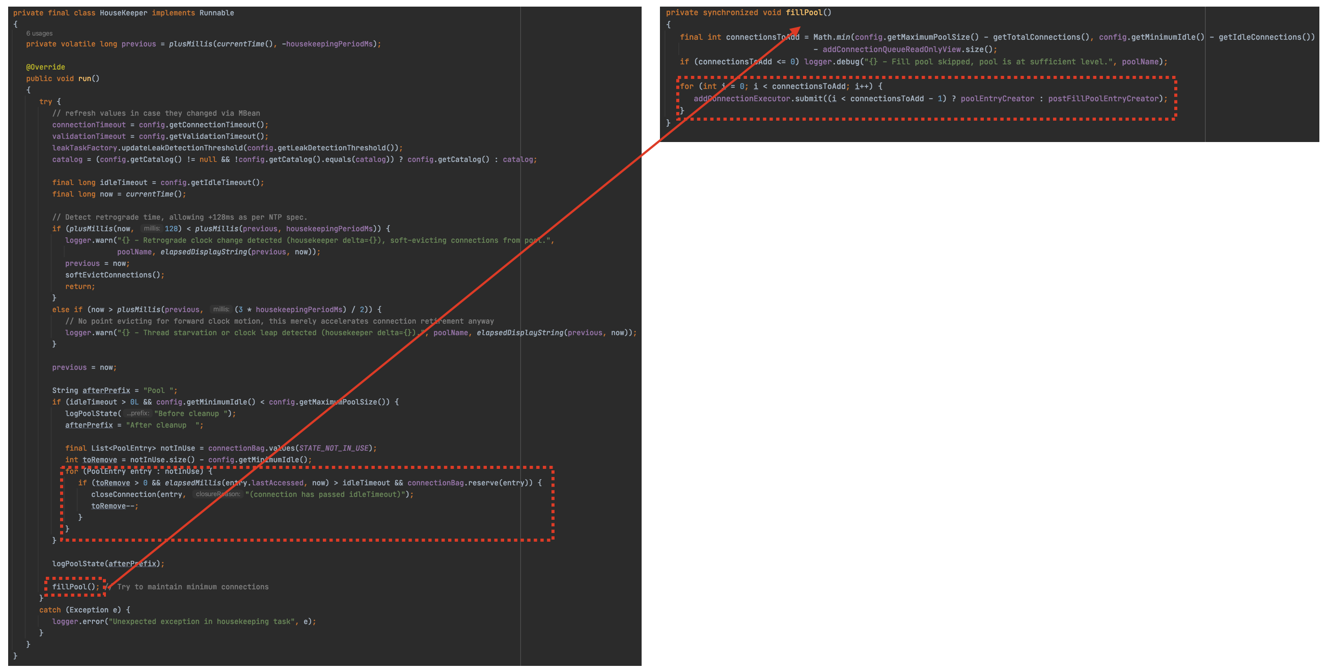Click the HouseKeeper class name
This screenshot has height=672, width=1326.
click(x=123, y=13)
